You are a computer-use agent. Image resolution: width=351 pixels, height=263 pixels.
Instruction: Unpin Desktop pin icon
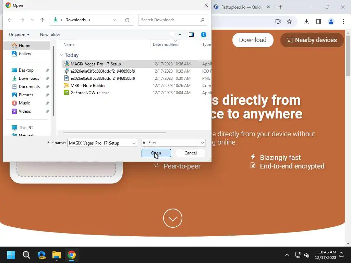[x=47, y=71]
